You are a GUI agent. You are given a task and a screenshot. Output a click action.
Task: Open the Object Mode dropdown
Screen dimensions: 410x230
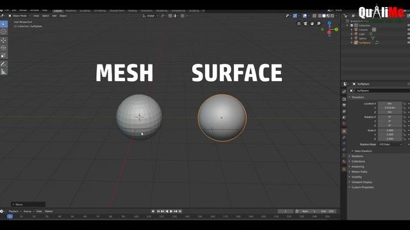(x=19, y=16)
